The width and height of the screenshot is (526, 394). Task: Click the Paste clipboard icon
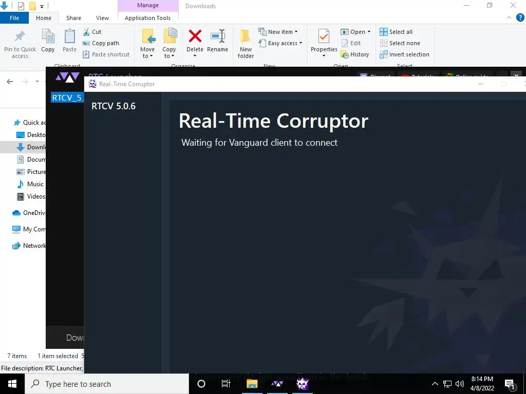pyautogui.click(x=70, y=36)
